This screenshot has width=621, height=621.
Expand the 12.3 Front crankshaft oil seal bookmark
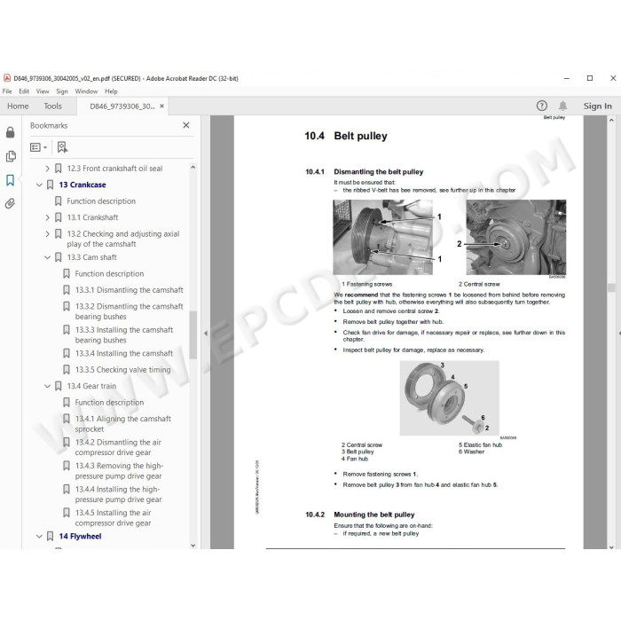click(x=47, y=169)
